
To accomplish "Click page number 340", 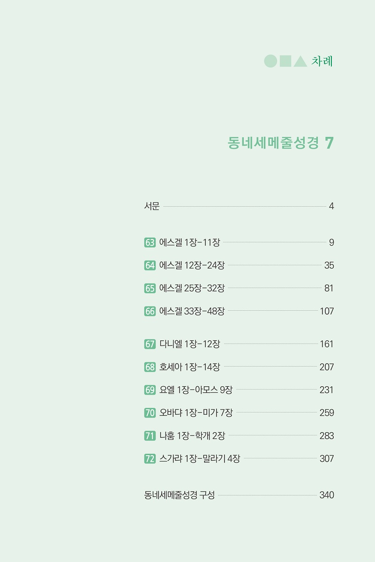I will click(327, 495).
